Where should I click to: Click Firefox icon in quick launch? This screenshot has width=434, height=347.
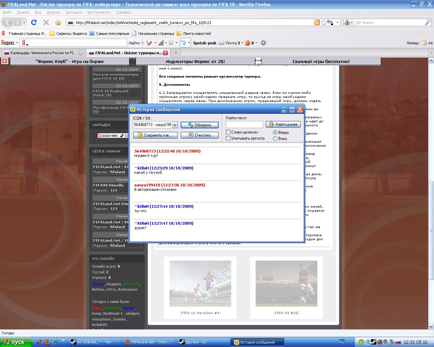[x=47, y=342]
